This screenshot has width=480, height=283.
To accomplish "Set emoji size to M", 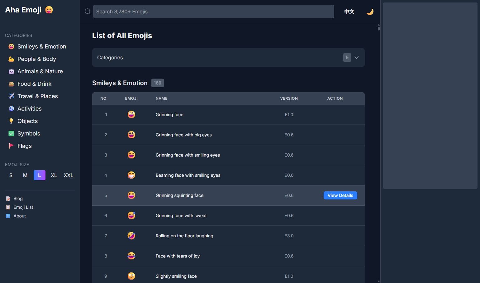I will tap(25, 175).
